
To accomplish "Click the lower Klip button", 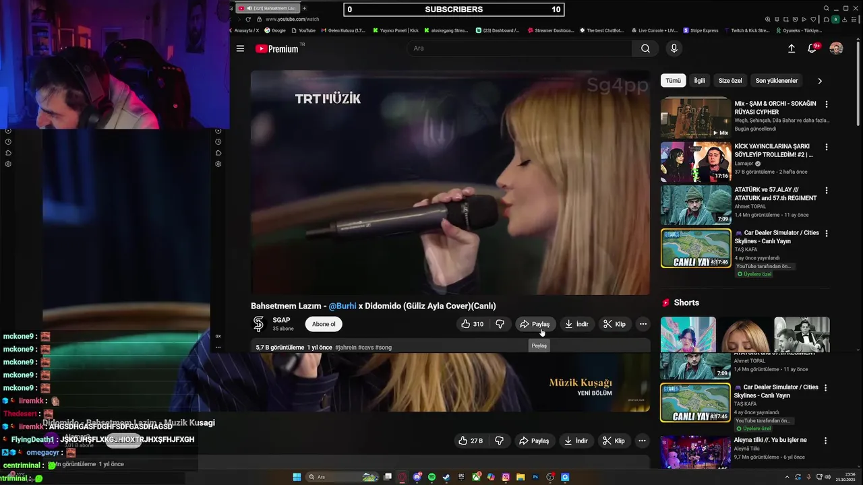I will click(614, 441).
